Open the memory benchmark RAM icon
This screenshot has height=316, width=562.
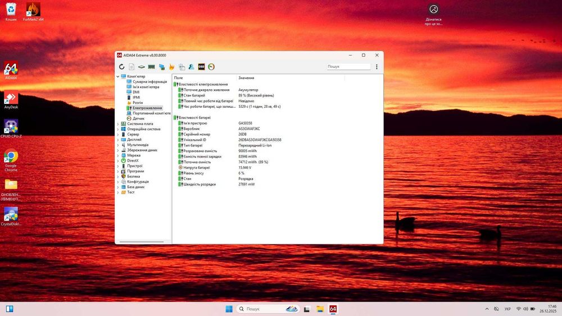pyautogui.click(x=152, y=67)
